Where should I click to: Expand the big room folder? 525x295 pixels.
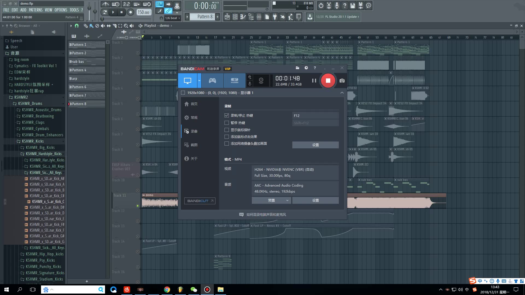tap(21, 60)
